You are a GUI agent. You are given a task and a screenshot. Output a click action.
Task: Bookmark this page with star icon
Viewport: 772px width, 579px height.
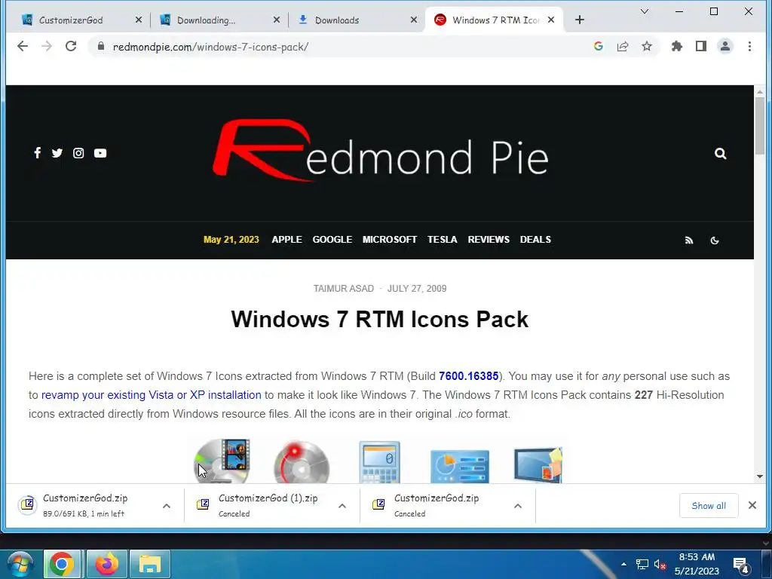(646, 46)
